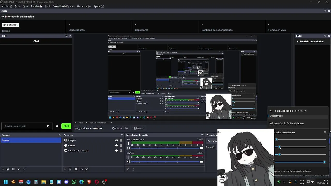Hide the Captura de pantalla source
Screen dimensions: 331x186
tap(116, 151)
